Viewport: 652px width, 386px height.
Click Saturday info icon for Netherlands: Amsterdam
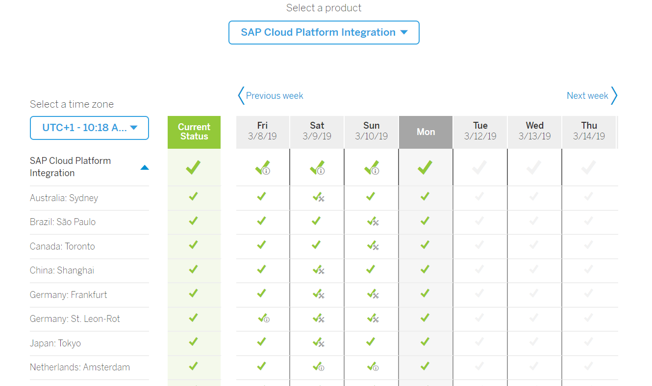coord(319,366)
